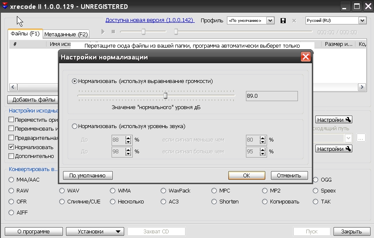Select normalize using volume leveling radio
This screenshot has width=374, height=238.
click(74, 81)
